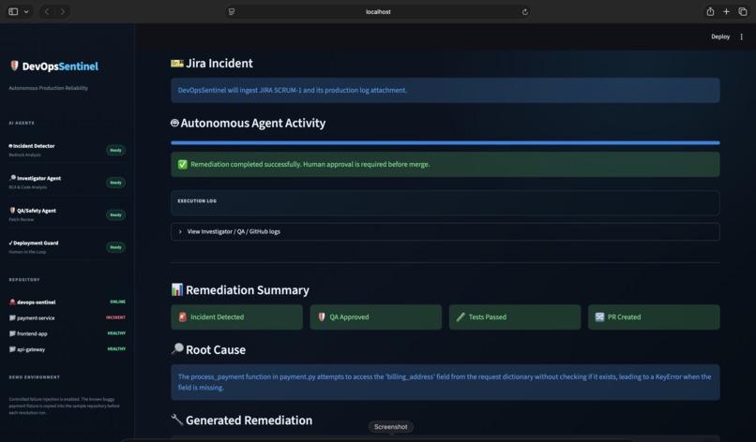Screen dimensions: 756x442
Task: Click the DevOpsSentinel title text
Action: [60, 66]
